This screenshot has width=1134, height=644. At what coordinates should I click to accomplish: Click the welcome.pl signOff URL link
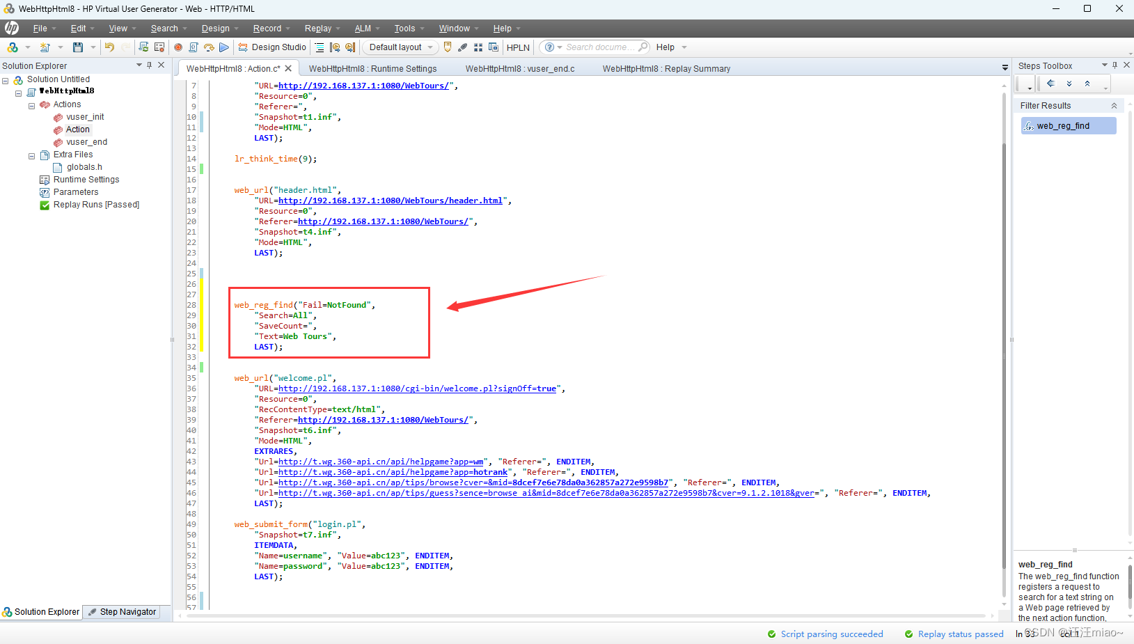[x=418, y=388]
